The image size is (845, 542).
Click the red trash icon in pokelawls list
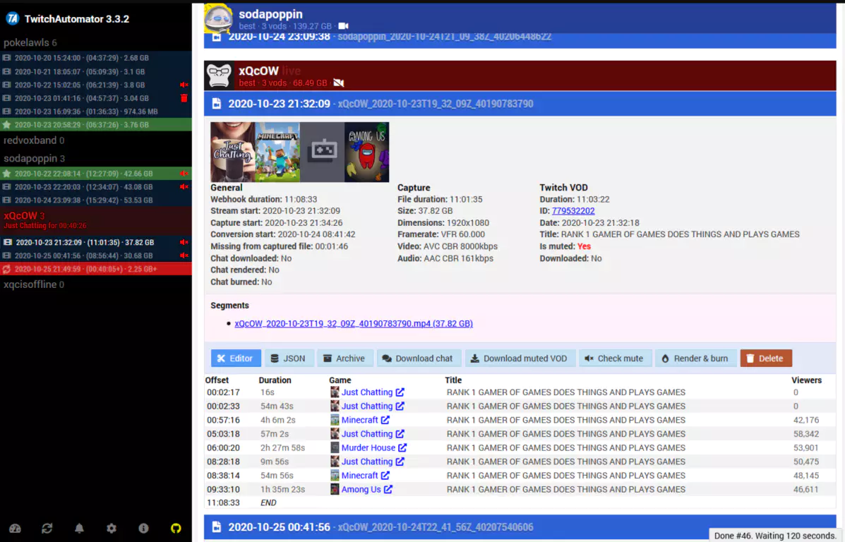[184, 98]
